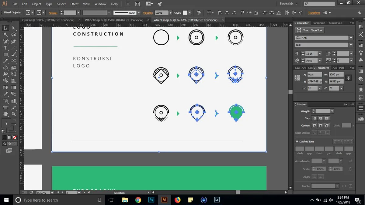Viewport: 365px width, 205px height.
Task: Select the Pencil tool
Action: pos(5,61)
